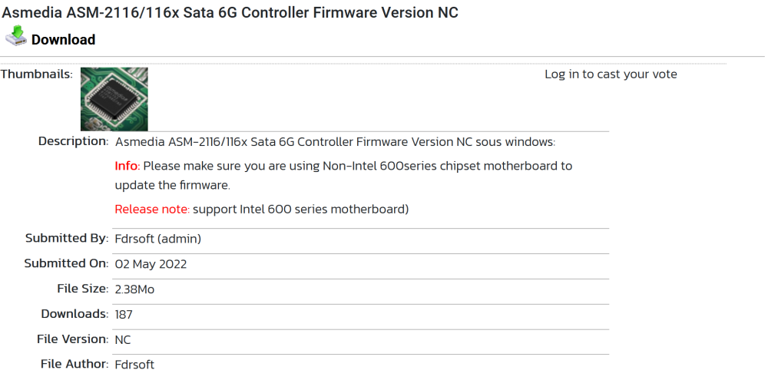The image size is (768, 380).
Task: Select the Fdrsoft file author name
Action: [x=134, y=365]
